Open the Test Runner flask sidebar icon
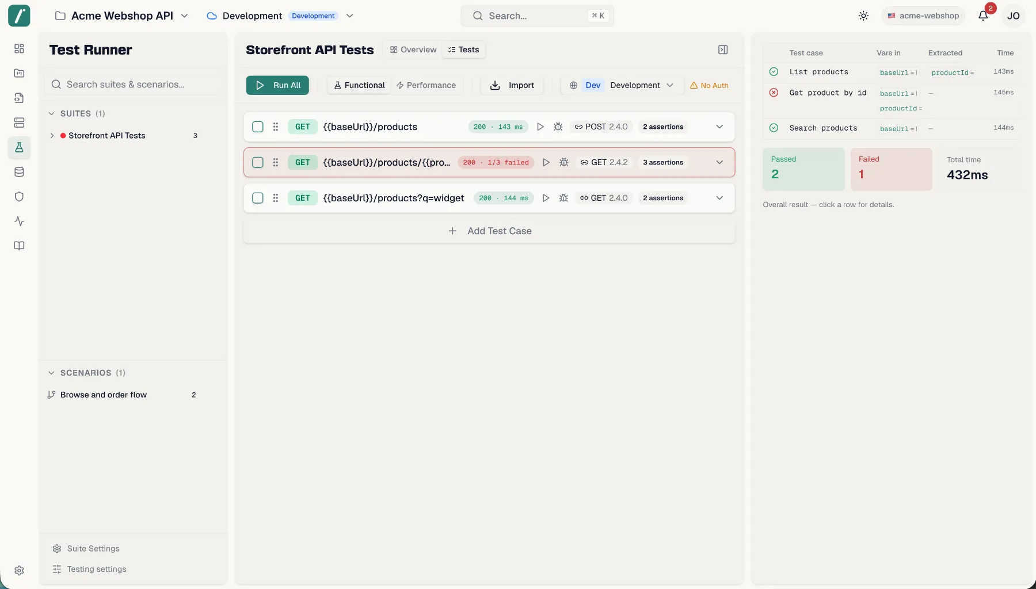Screen dimensions: 1036x589 19,147
